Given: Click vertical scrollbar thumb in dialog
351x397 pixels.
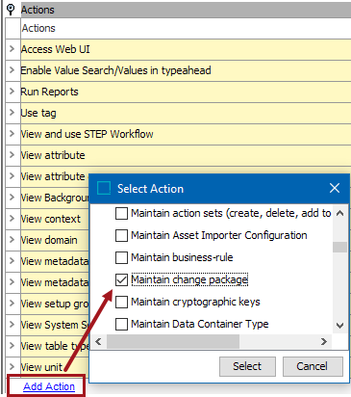Looking at the screenshot, I should [x=339, y=248].
